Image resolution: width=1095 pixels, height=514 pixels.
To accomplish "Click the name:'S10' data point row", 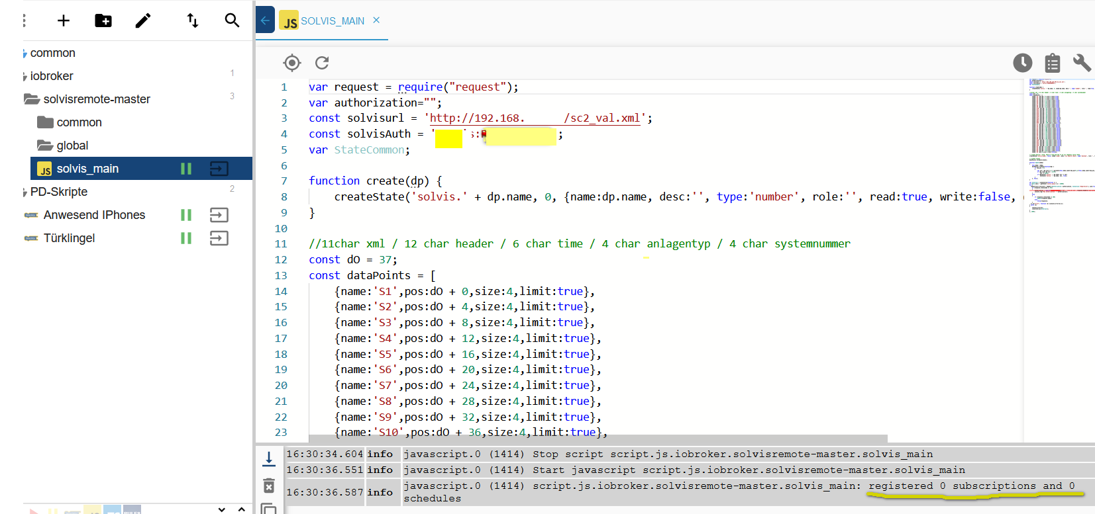I will [x=471, y=433].
